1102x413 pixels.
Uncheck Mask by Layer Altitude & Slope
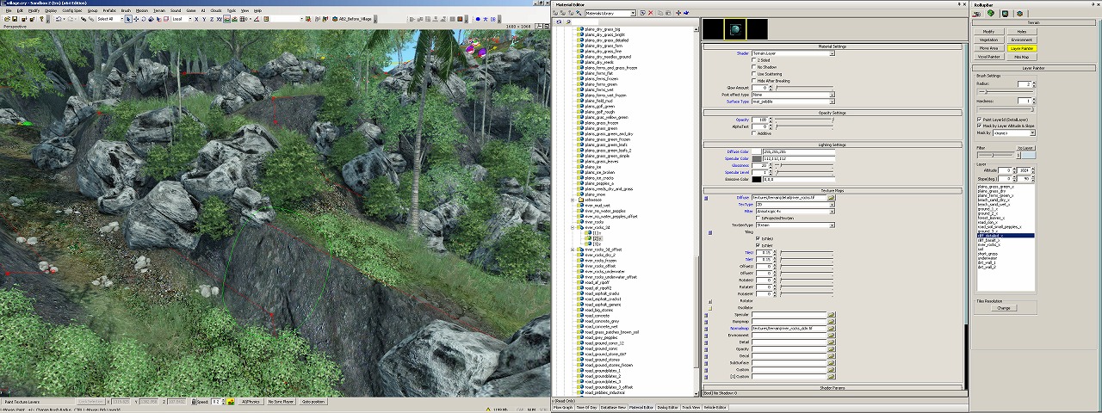(979, 126)
